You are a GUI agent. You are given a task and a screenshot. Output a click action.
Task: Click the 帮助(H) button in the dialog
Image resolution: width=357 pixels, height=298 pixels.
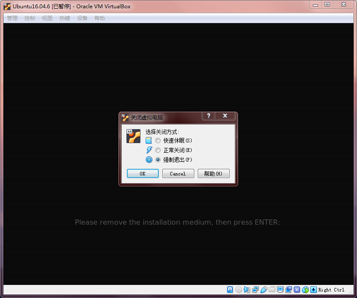[x=213, y=174]
